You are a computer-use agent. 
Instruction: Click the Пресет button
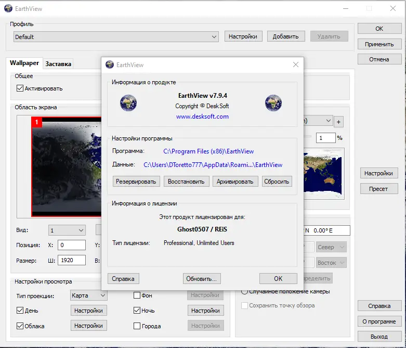pyautogui.click(x=379, y=189)
